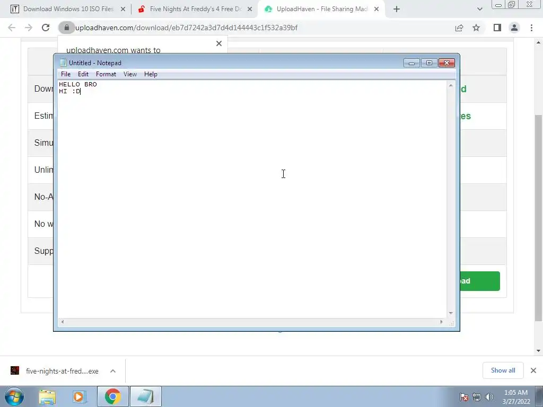The width and height of the screenshot is (543, 407).
Task: Dismiss the uploadhaven permission prompt
Action: (x=219, y=43)
